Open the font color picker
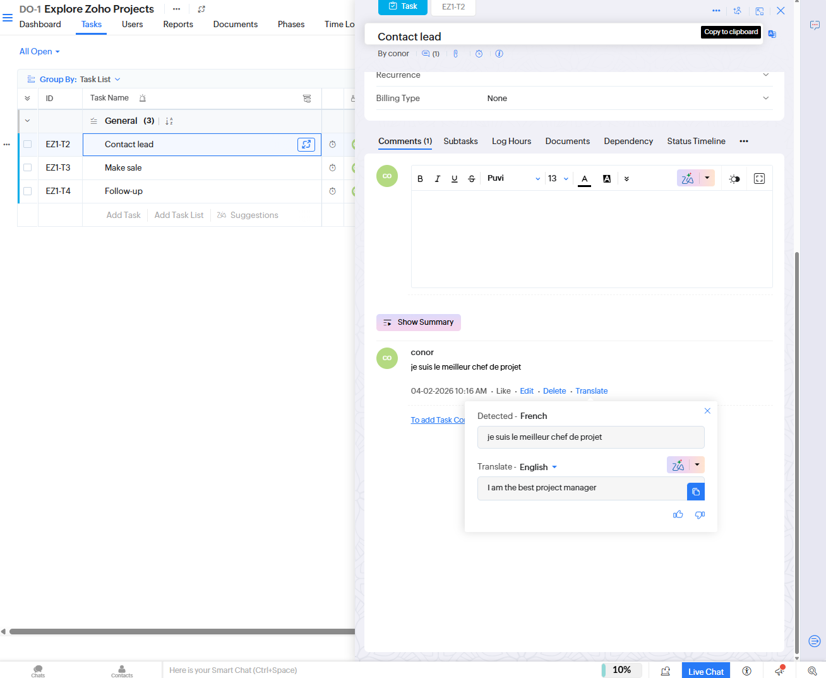Screen dimensions: 826x678 [585, 179]
